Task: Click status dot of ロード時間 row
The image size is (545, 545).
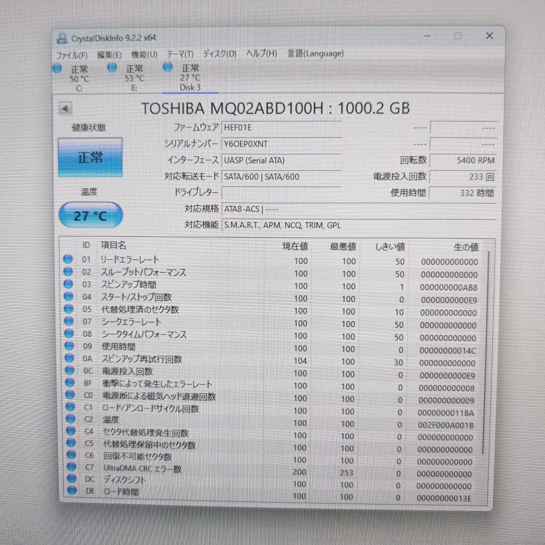Action: 72,490
